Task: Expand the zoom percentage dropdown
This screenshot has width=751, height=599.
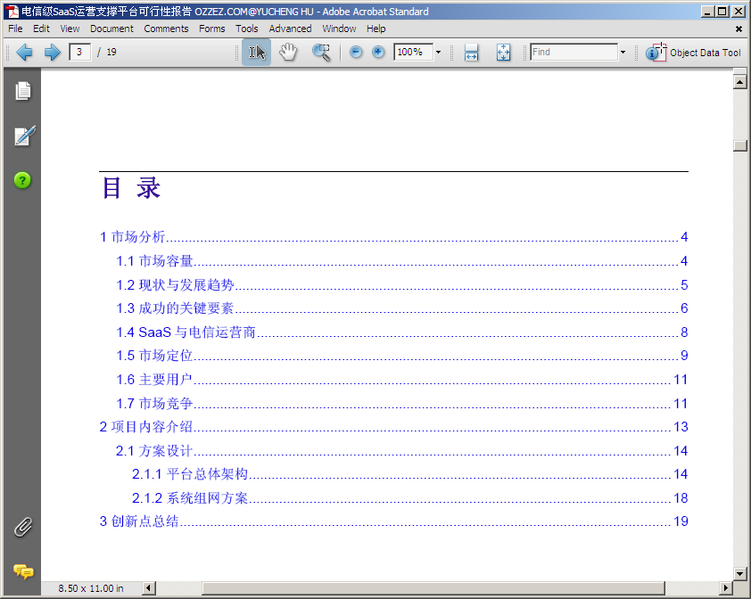Action: click(x=438, y=53)
